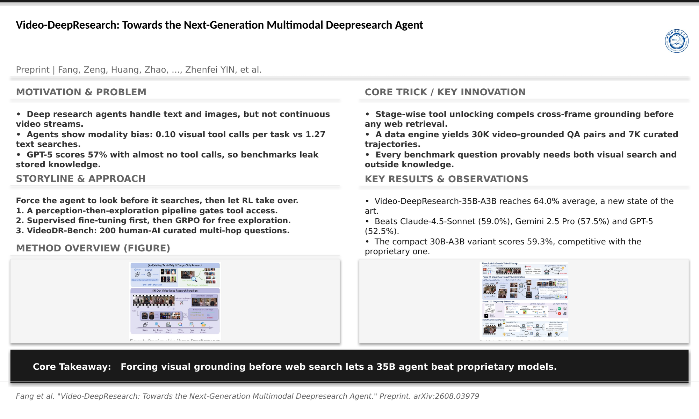699x419 pixels.
Task: Click the "Core Takeaway:" label
Action: tap(72, 367)
